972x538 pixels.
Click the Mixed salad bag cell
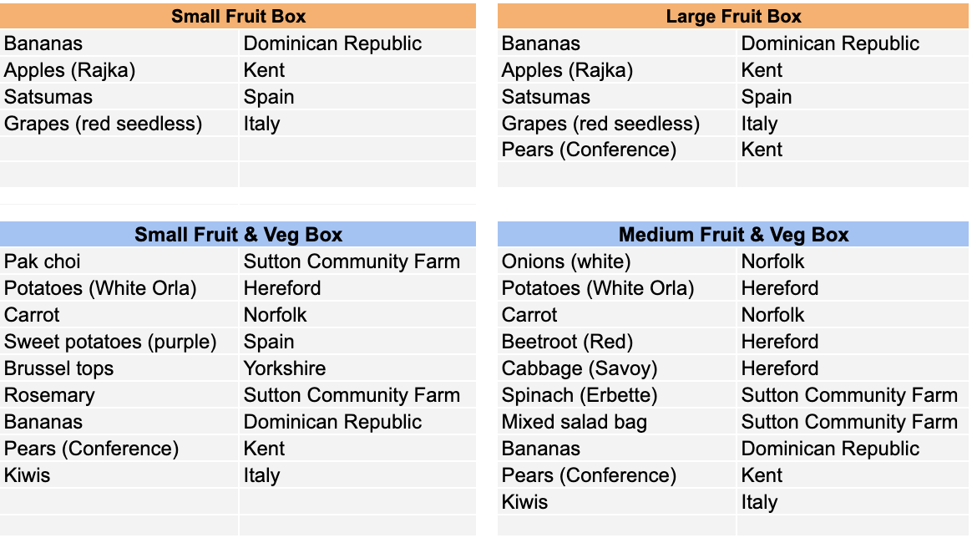click(x=617, y=422)
